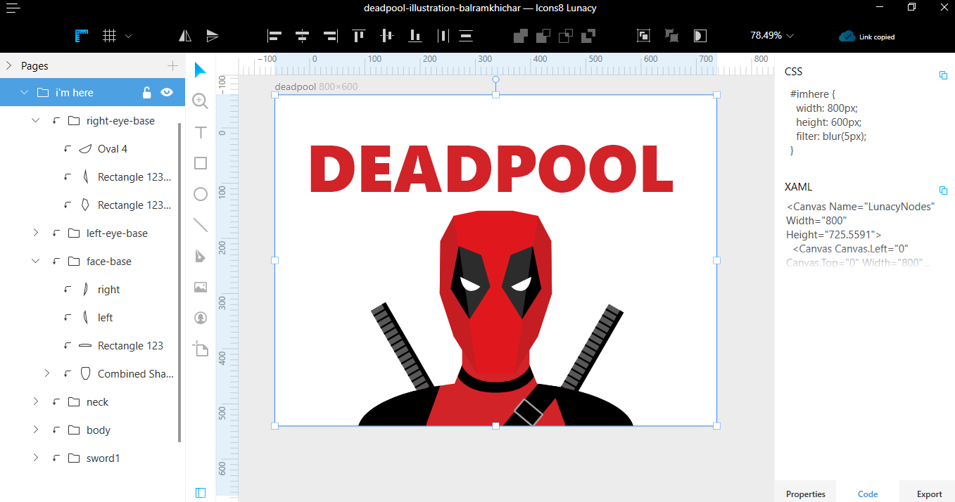The height and width of the screenshot is (502, 955).
Task: Toggle lock on i'm here layer
Action: pyautogui.click(x=146, y=92)
